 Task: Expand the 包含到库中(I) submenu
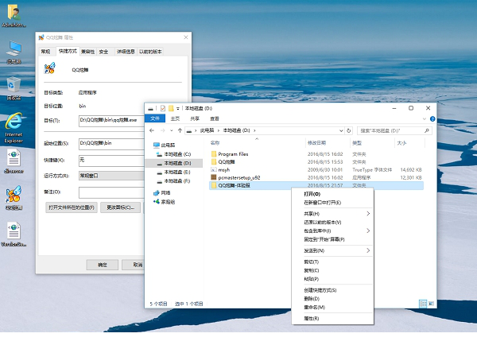click(368, 231)
